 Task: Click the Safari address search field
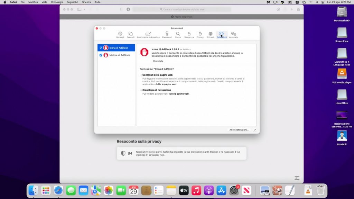(181, 9)
